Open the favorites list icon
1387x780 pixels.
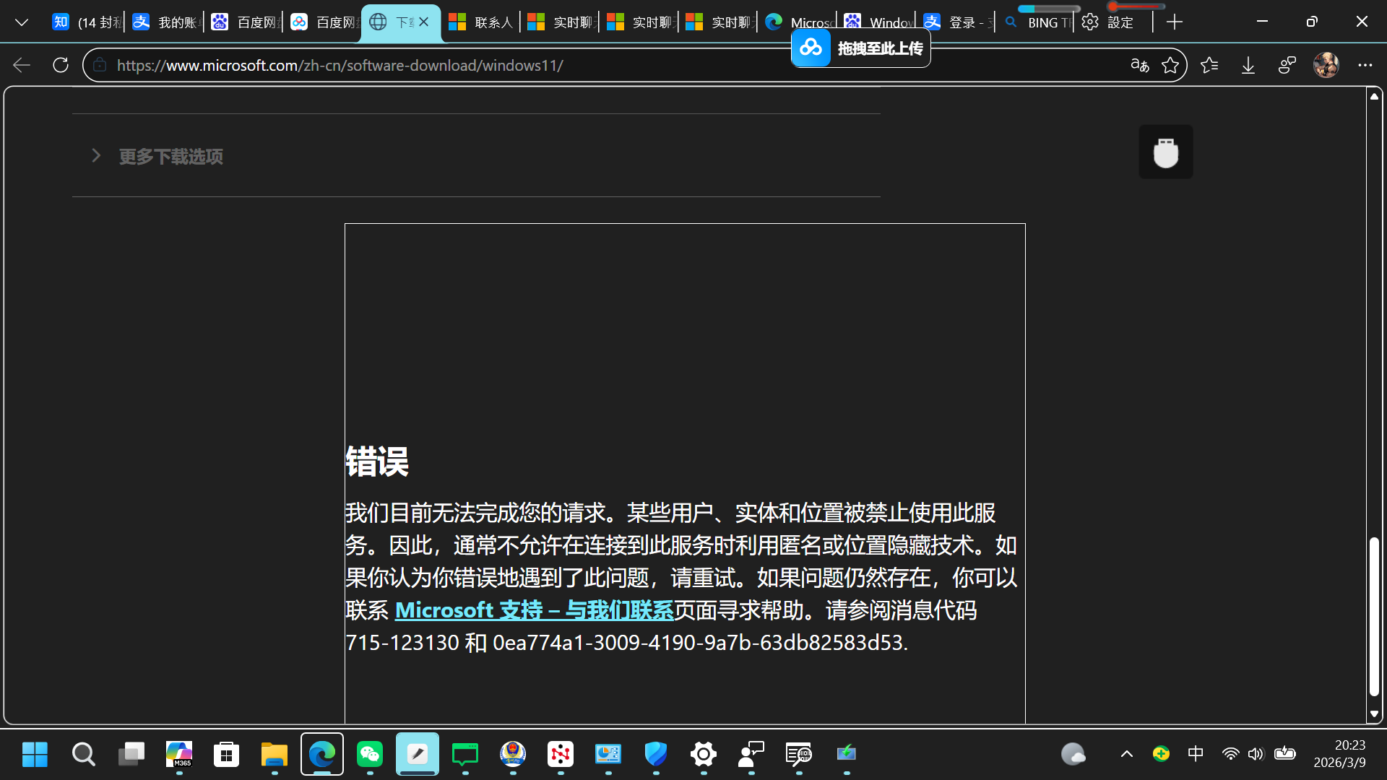pos(1209,65)
